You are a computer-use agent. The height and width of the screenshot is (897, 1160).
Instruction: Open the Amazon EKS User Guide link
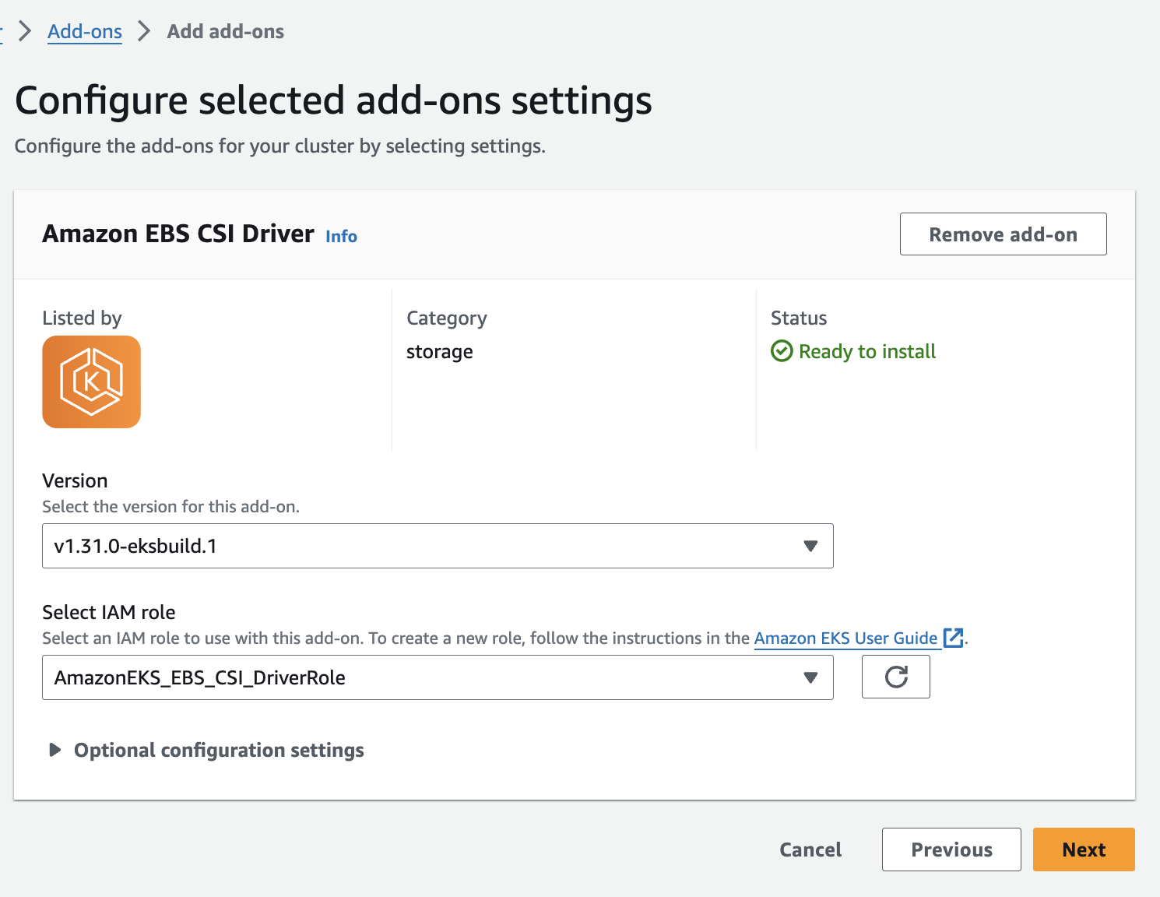pyautogui.click(x=845, y=638)
